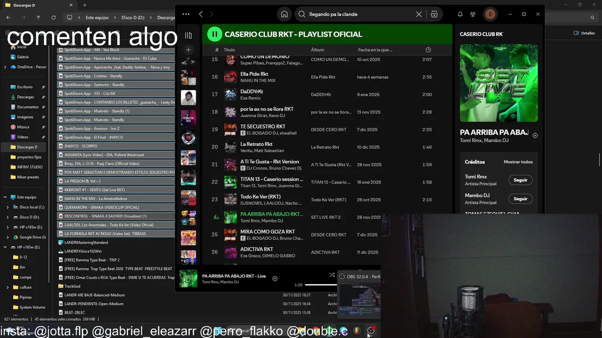Select file BEAT-2BLEC in Explorer
The image size is (602, 338).
coord(75,313)
